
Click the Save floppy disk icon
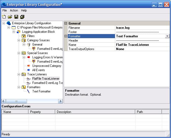click(16, 17)
